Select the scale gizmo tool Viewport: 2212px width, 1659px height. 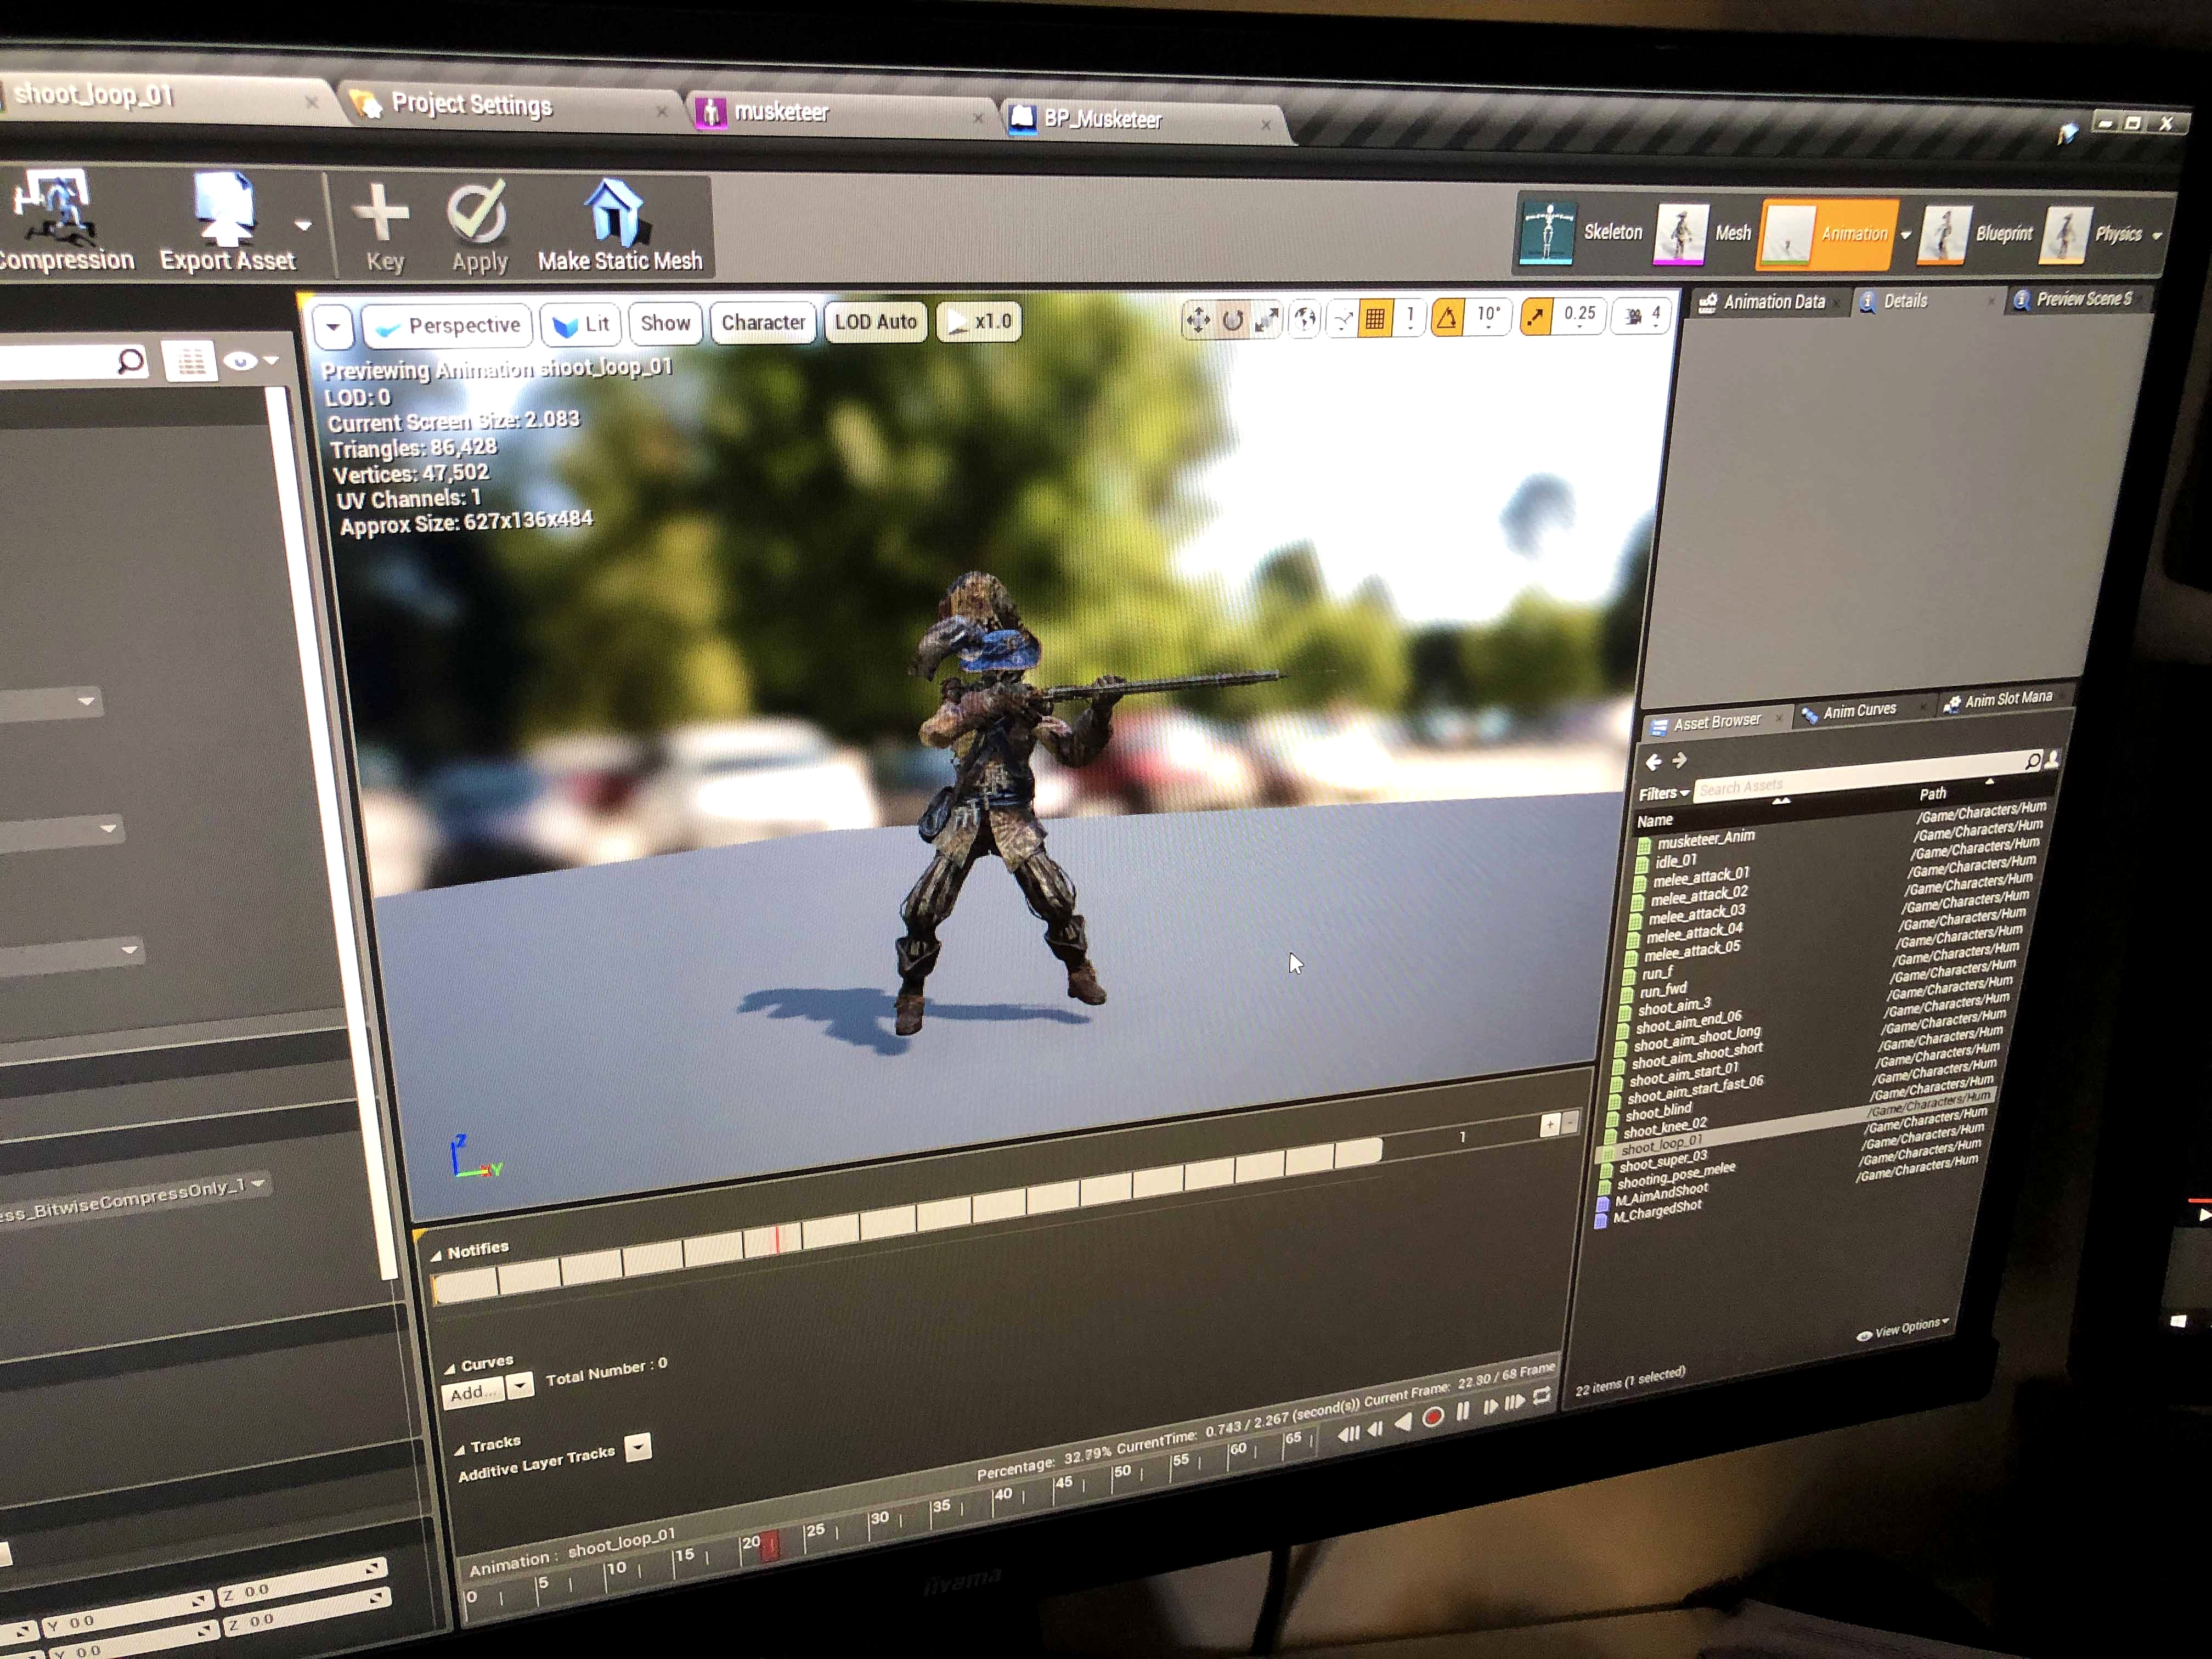point(1267,319)
